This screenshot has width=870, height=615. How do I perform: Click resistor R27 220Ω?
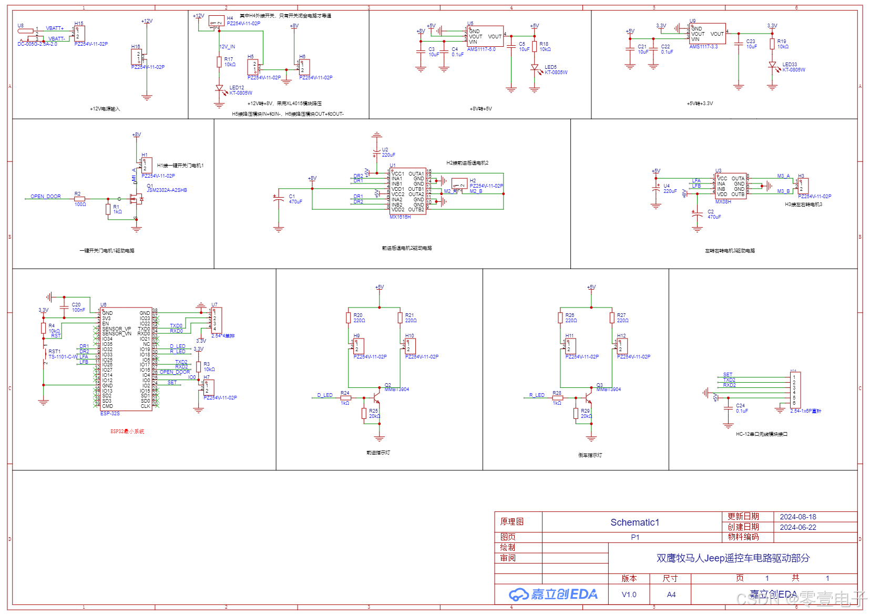pos(612,317)
